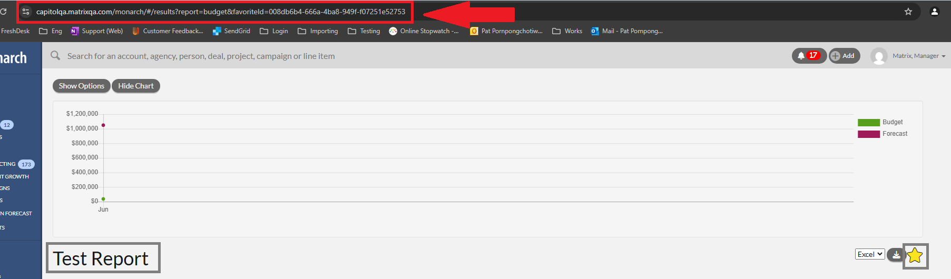
Task: Open the SendGrid bookmark
Action: click(x=231, y=31)
